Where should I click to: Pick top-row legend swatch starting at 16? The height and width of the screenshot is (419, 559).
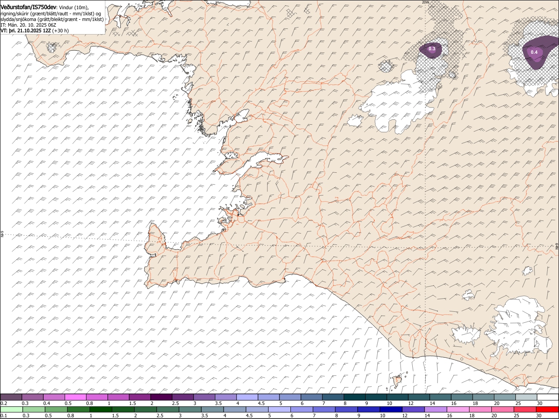click(462, 397)
